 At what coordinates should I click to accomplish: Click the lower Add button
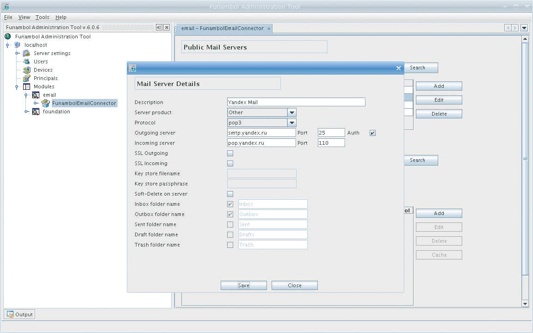[x=439, y=213]
